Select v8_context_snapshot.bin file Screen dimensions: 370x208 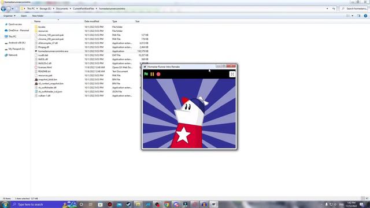click(51, 83)
